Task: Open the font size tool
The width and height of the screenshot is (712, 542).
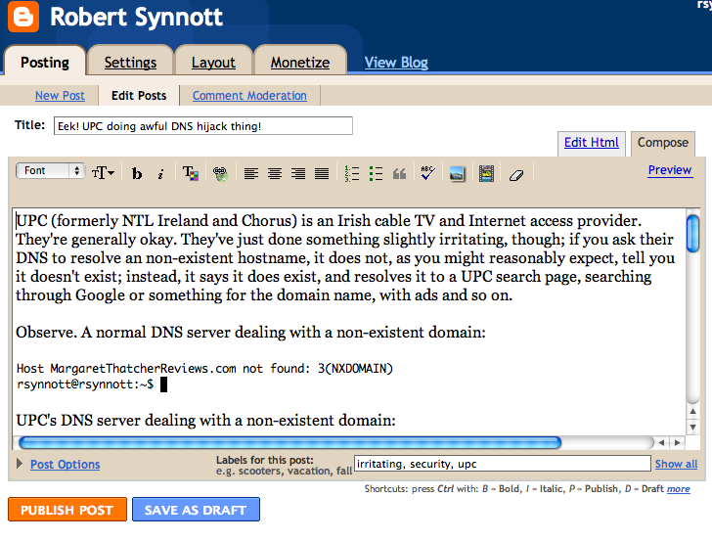Action: (x=103, y=173)
